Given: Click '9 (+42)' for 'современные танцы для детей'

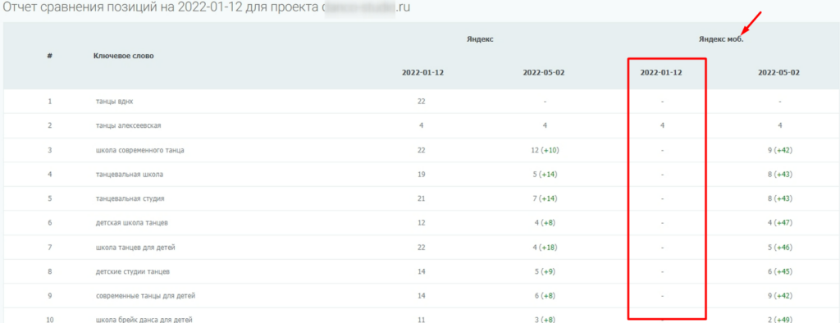Looking at the screenshot, I should [x=780, y=296].
